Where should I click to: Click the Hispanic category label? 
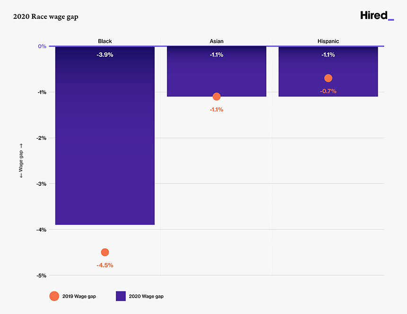[328, 41]
